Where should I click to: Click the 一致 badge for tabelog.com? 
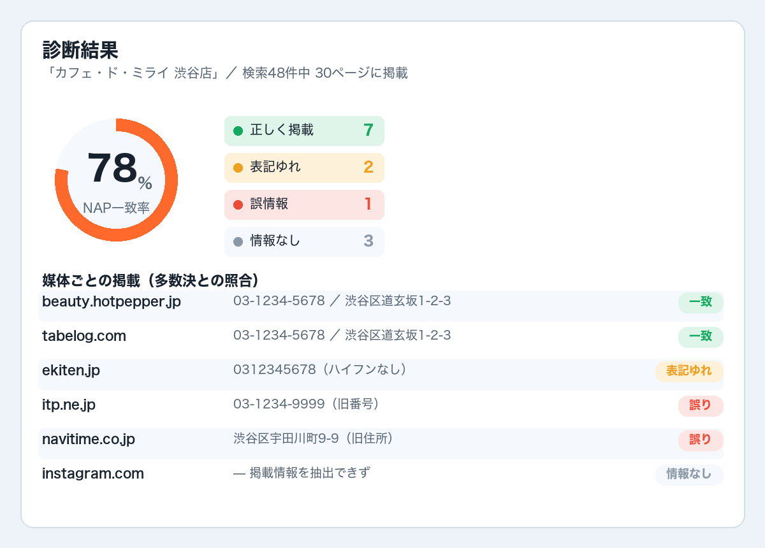701,337
